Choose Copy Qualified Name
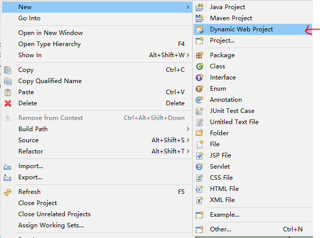320x238 pixels. coord(50,81)
